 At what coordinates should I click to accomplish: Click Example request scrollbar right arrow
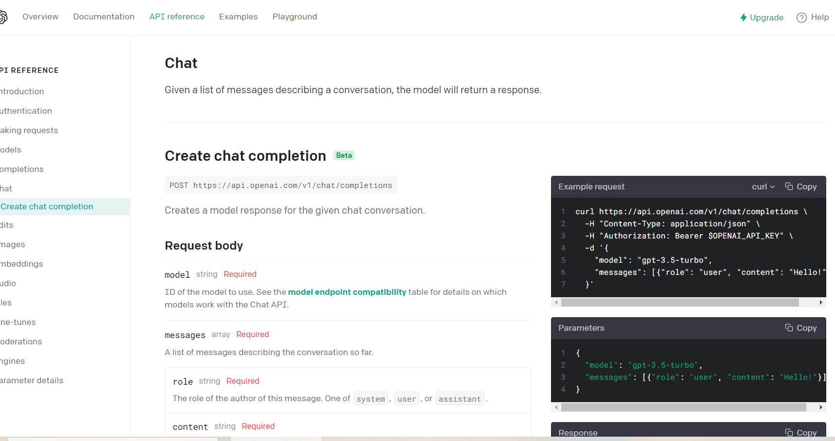[821, 303]
